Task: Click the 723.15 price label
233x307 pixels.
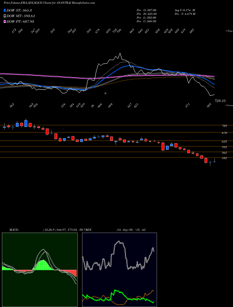Action: 220,101
